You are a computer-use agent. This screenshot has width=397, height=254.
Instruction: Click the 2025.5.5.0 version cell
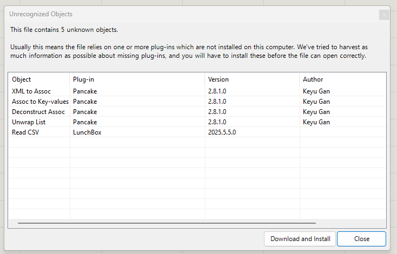click(222, 132)
